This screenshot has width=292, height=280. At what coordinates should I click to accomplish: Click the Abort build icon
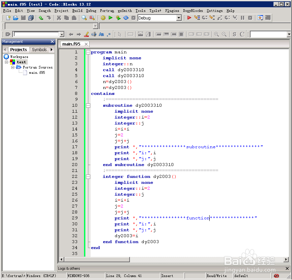click(133, 18)
